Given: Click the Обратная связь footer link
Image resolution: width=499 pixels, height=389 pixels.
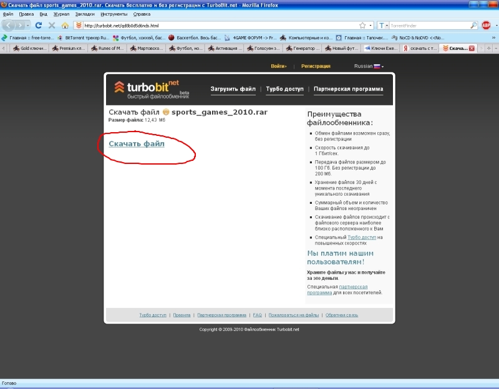Looking at the screenshot, I should (342, 315).
